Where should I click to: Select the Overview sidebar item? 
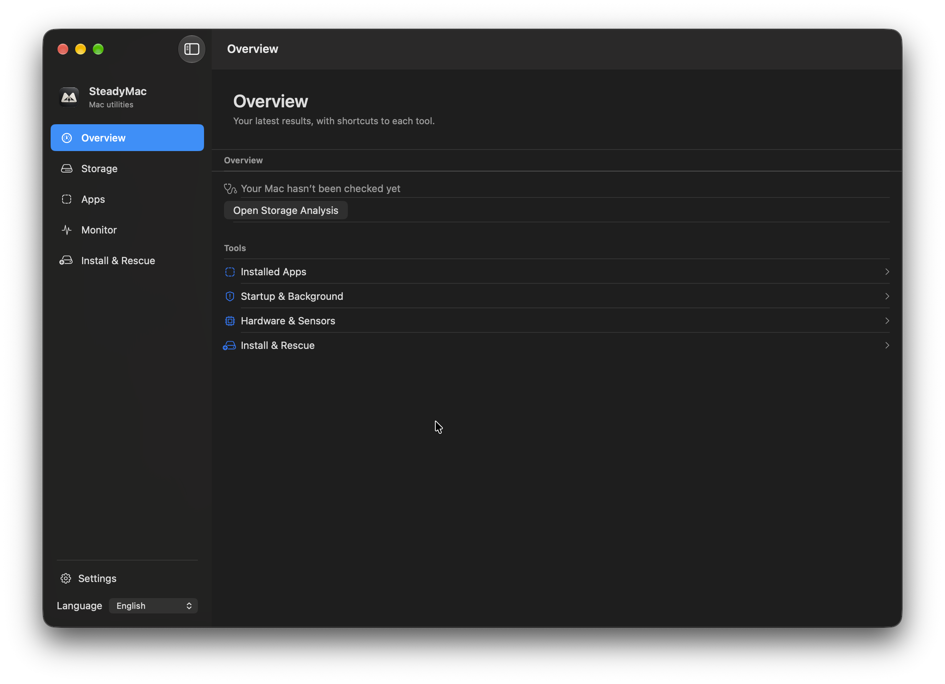click(x=127, y=138)
